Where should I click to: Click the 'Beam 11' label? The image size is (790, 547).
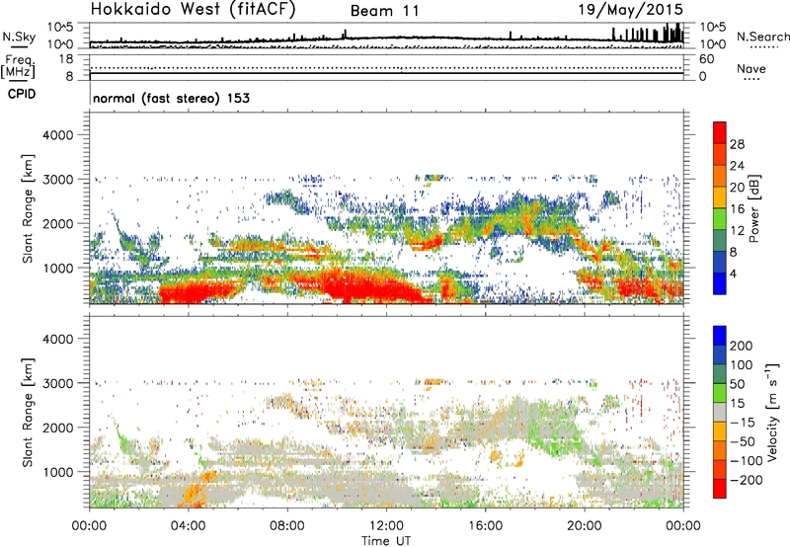384,11
